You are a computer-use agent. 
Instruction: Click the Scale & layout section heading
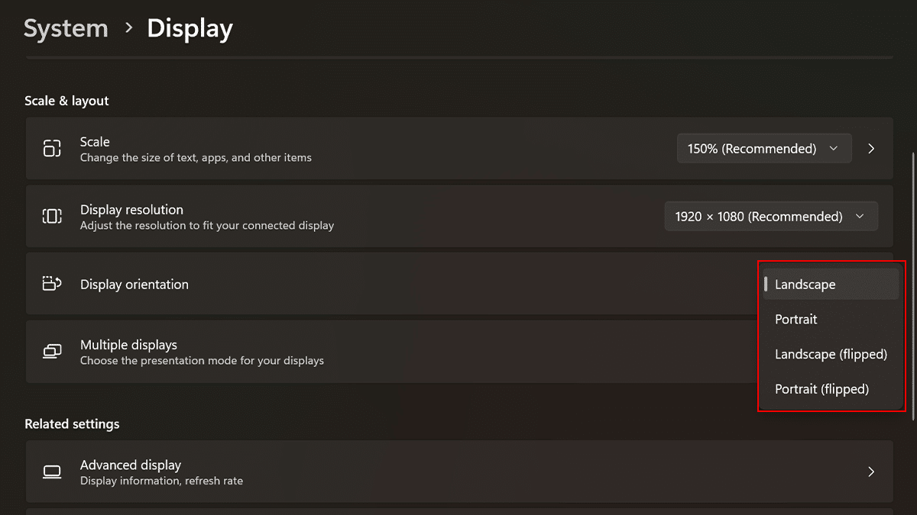coord(66,101)
